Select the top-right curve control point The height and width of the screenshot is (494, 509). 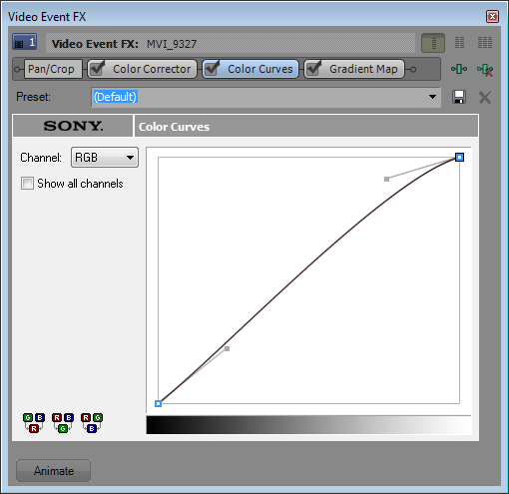click(x=459, y=157)
